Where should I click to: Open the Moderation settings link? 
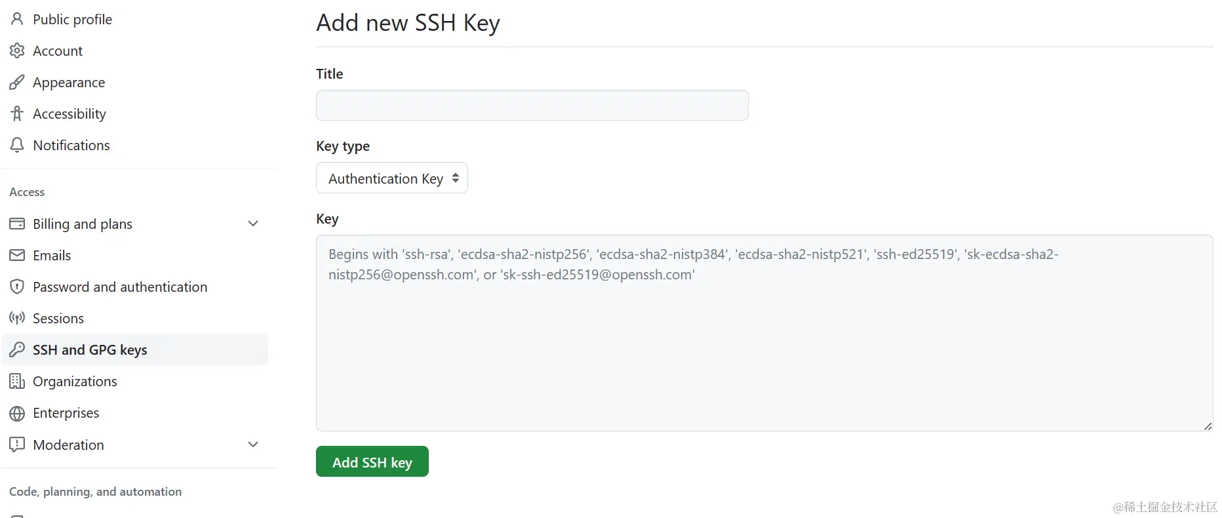(68, 445)
